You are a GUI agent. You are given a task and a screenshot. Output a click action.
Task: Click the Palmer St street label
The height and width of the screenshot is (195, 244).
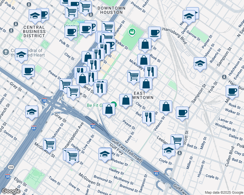[207, 42]
